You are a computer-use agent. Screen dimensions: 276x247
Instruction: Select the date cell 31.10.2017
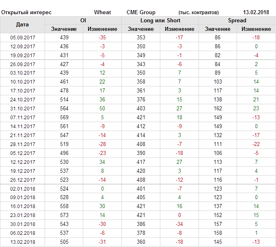click(x=23, y=109)
